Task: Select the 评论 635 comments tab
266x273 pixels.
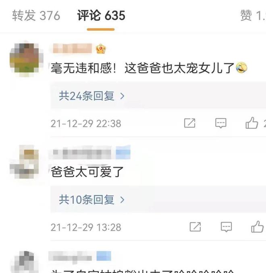Action: (101, 15)
